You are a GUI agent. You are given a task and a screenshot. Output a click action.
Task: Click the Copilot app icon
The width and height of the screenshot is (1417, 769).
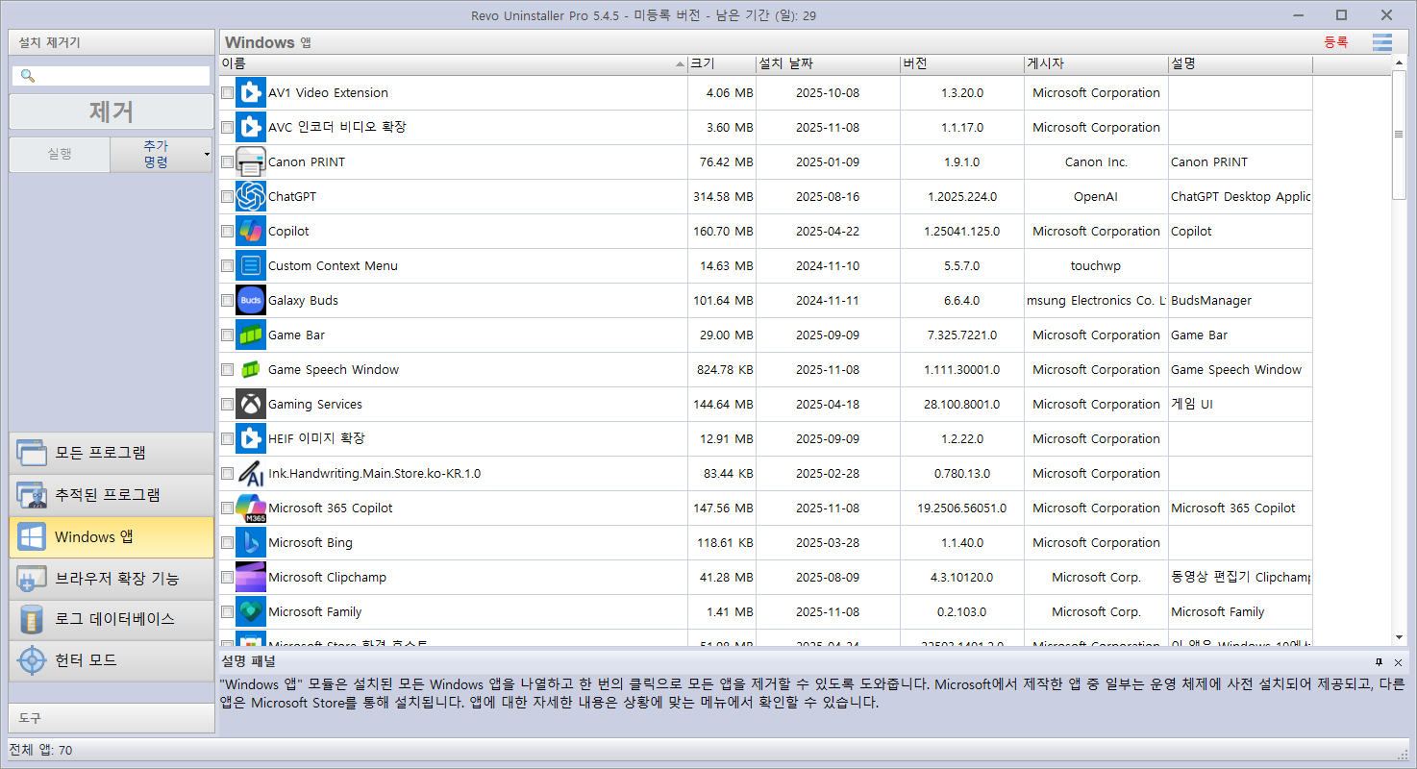point(251,232)
